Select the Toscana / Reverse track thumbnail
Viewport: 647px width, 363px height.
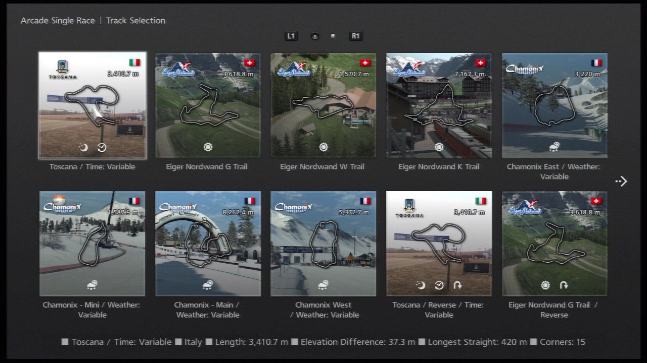click(x=439, y=244)
